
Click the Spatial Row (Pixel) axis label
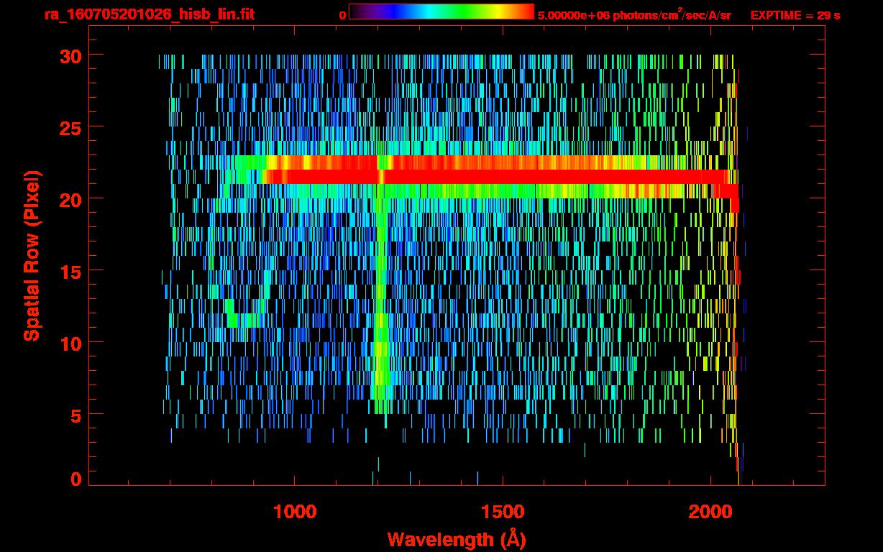(x=32, y=255)
